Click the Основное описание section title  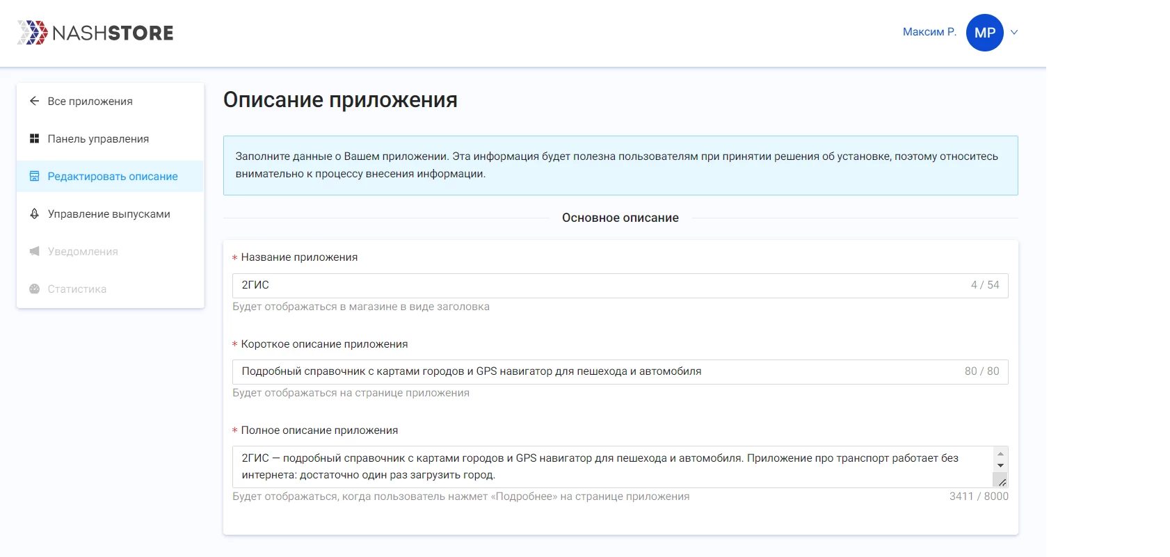(x=620, y=218)
